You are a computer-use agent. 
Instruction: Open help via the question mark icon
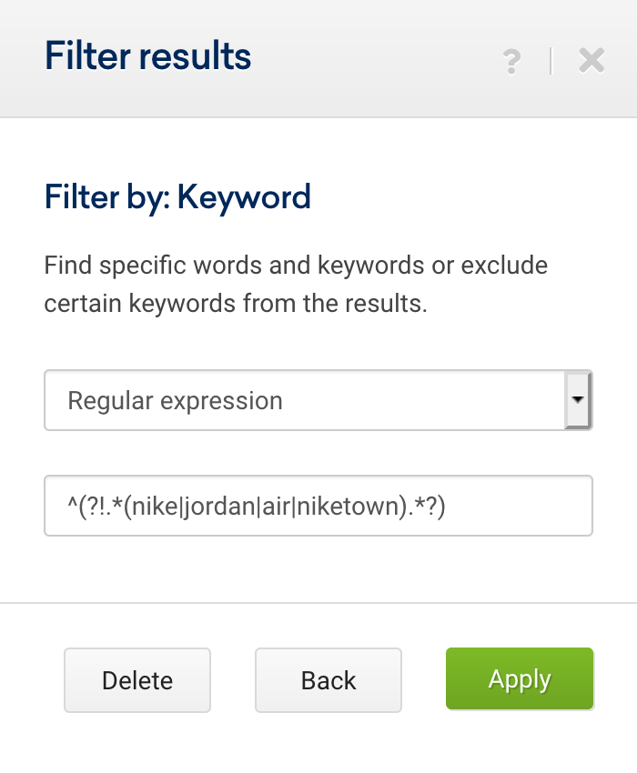click(511, 62)
